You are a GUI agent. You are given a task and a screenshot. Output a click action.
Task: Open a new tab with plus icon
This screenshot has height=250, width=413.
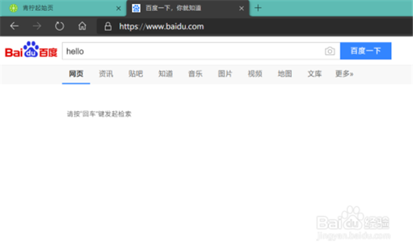258,8
